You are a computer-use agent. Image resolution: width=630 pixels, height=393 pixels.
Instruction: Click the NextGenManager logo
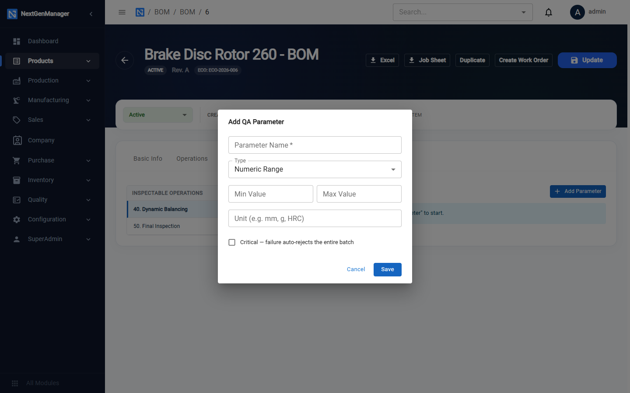pos(12,14)
